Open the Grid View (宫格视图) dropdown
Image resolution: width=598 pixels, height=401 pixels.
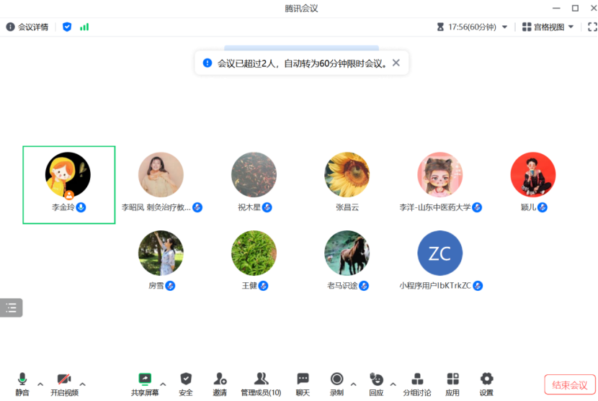tap(548, 27)
